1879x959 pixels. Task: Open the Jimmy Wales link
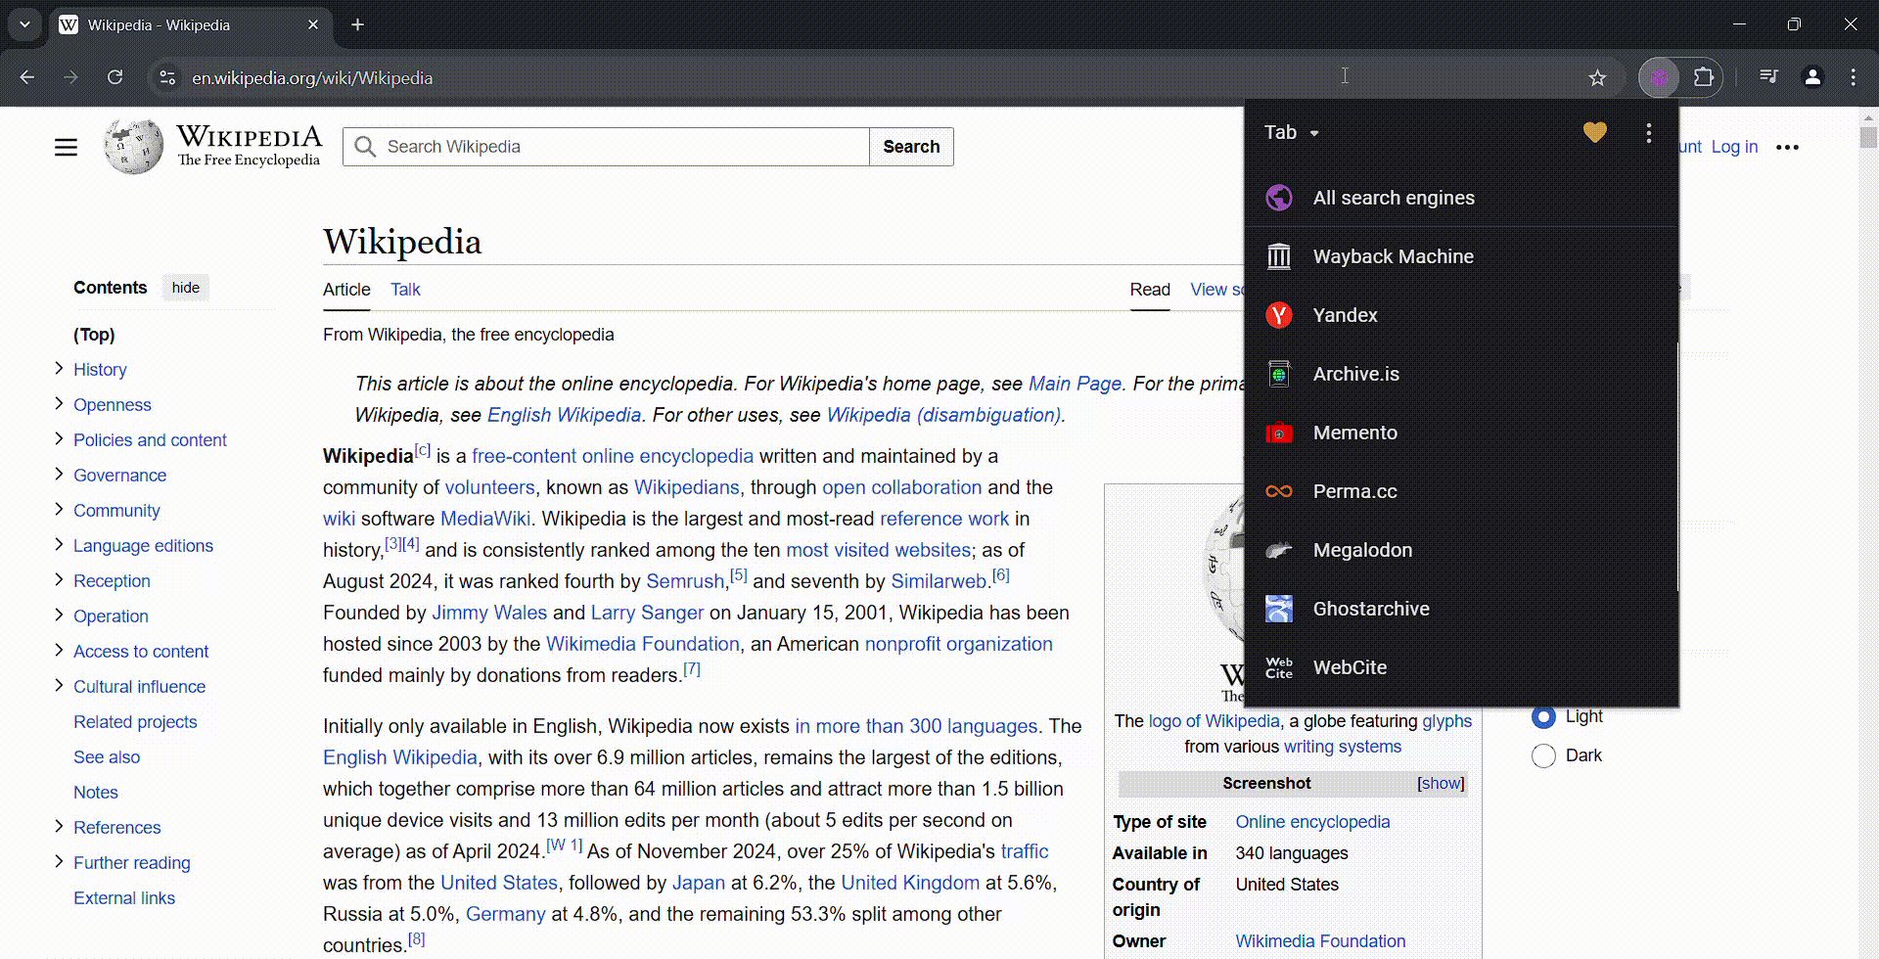488,613
